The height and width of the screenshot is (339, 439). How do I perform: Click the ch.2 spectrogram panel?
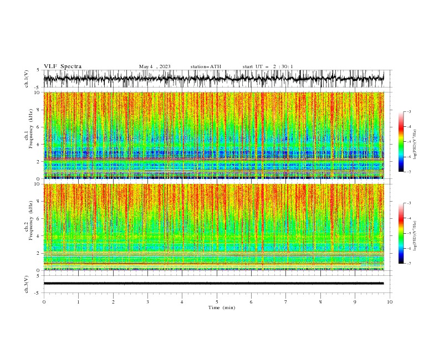coord(213,227)
